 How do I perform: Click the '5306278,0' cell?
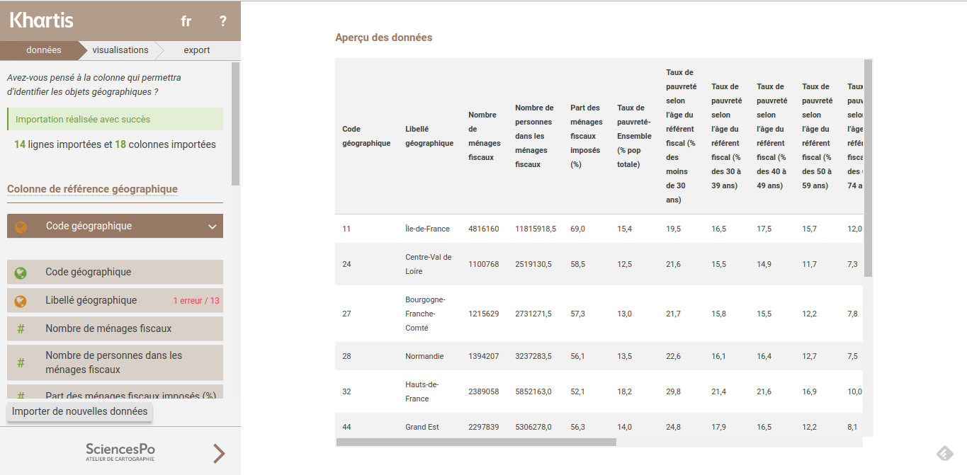coord(533,427)
